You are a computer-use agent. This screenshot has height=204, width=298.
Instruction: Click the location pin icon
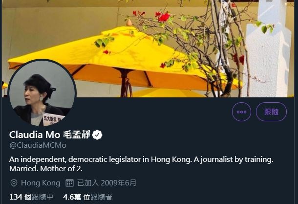(x=14, y=183)
